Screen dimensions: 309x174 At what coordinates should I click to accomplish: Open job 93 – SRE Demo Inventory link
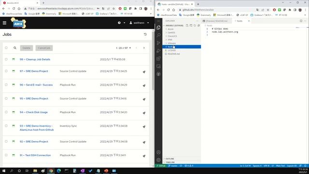(x=37, y=128)
